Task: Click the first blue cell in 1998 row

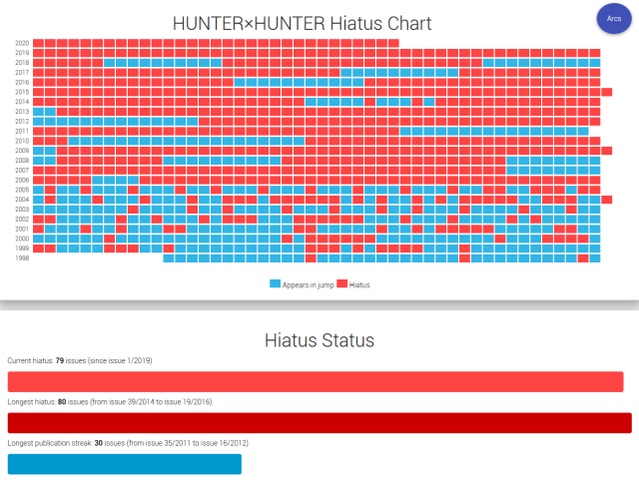Action: pos(168,258)
